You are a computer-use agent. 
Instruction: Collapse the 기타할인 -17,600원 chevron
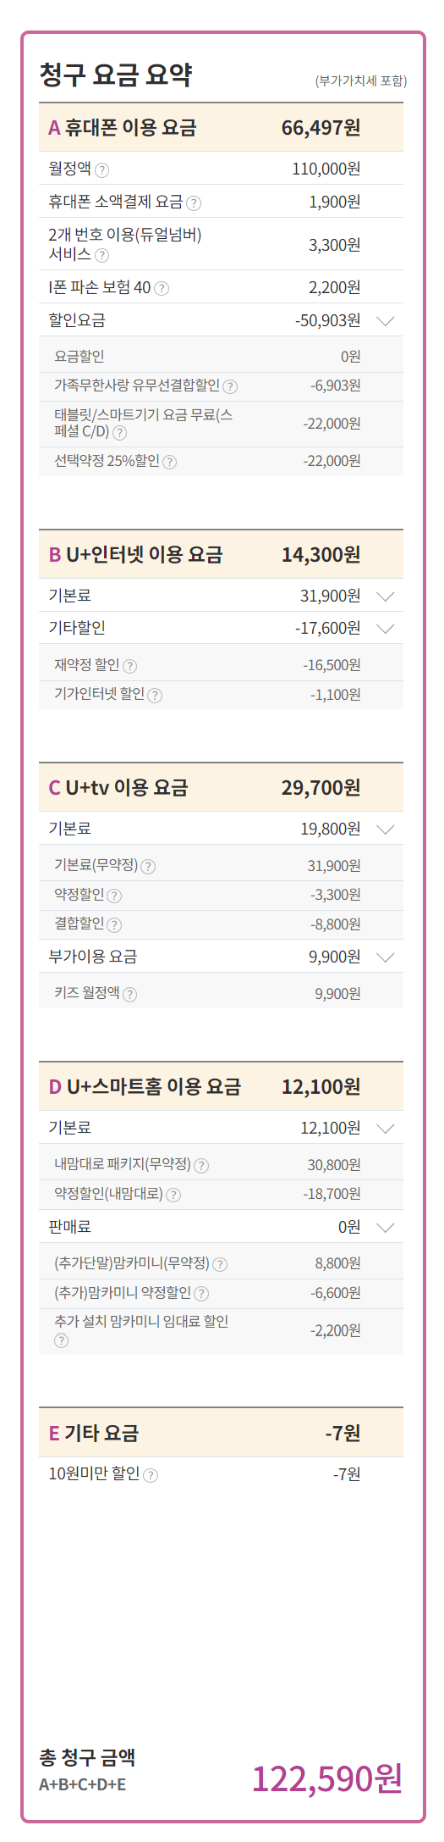pos(386,629)
